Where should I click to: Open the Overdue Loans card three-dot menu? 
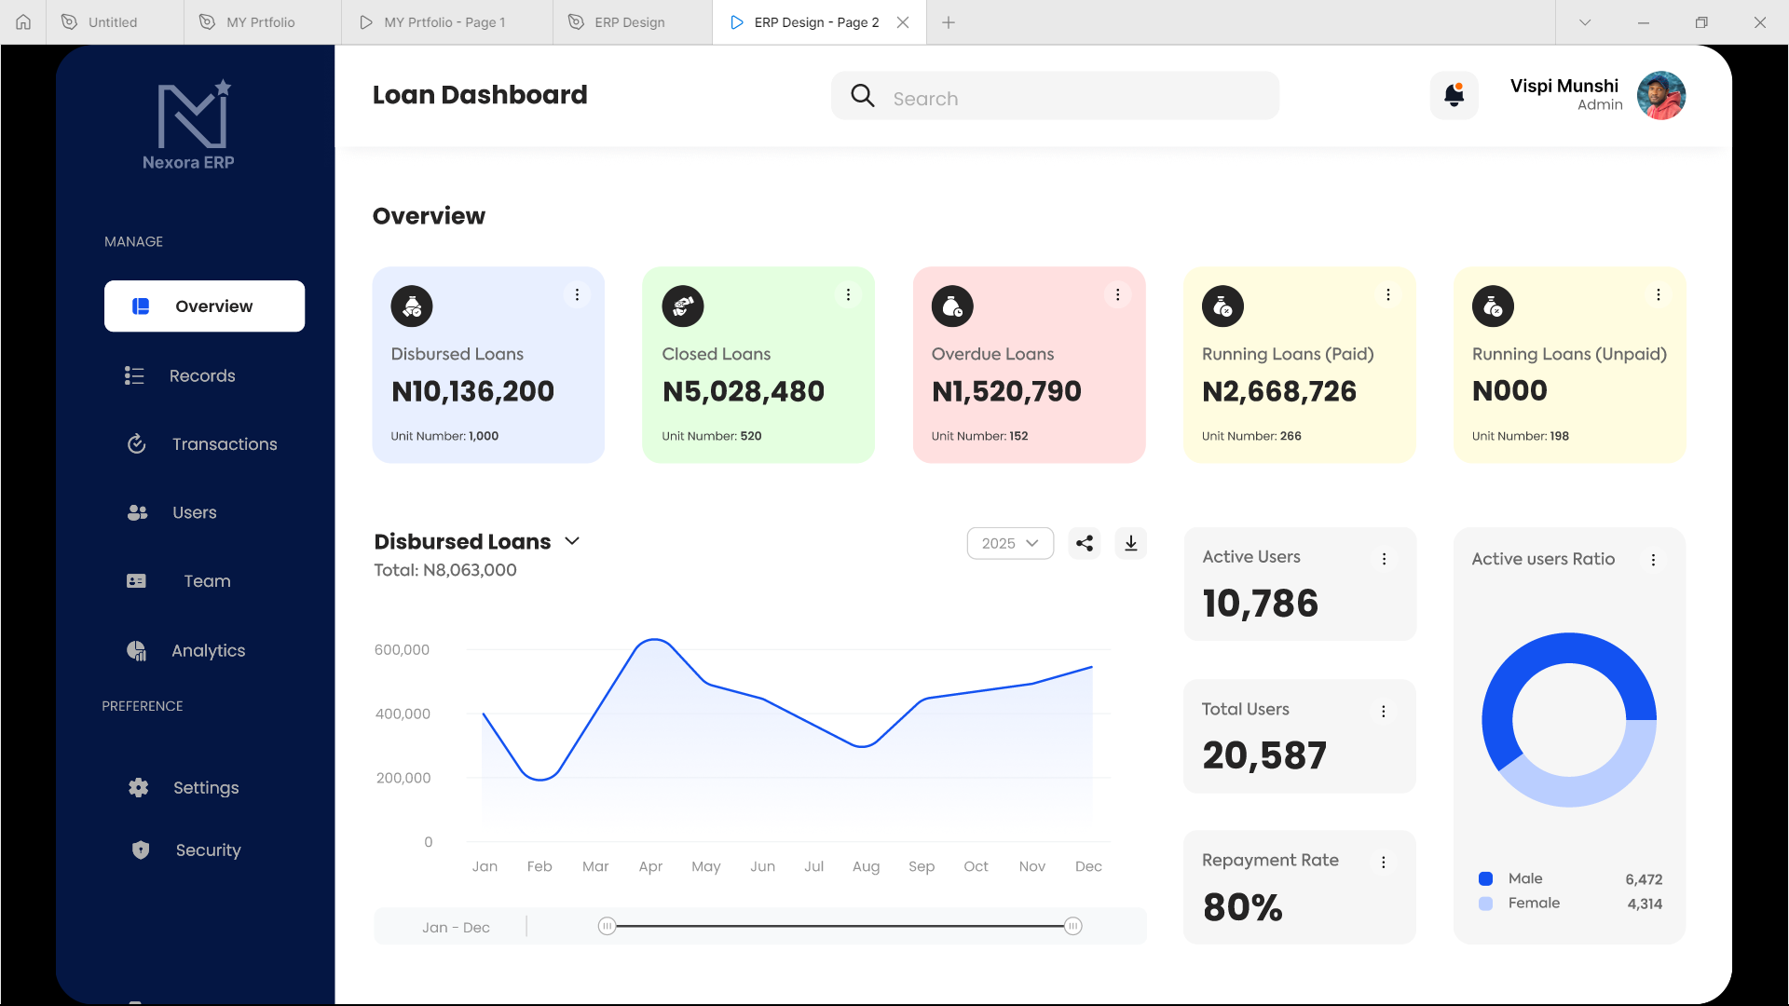coord(1118,294)
